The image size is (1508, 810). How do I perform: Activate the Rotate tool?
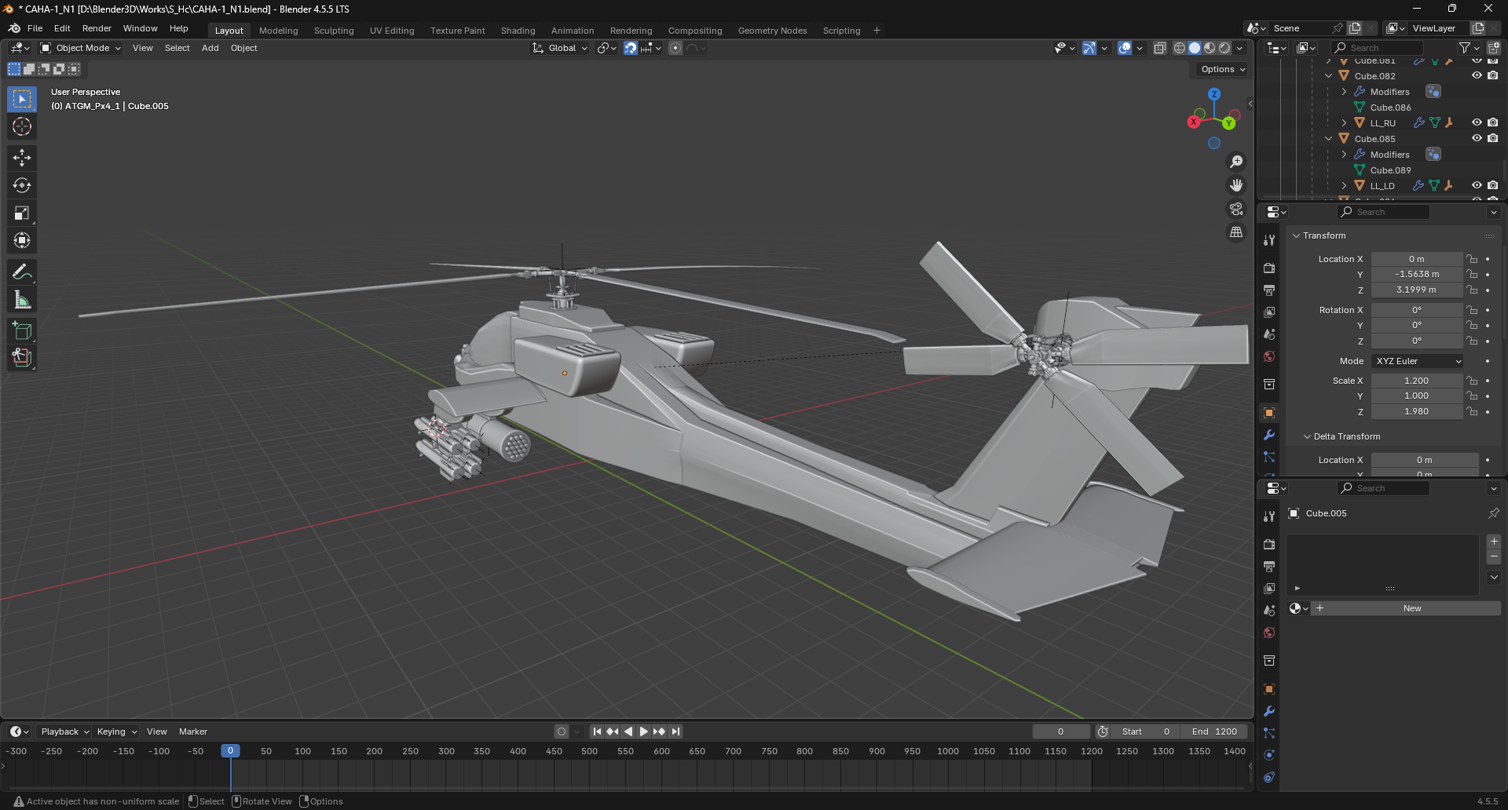[x=22, y=185]
